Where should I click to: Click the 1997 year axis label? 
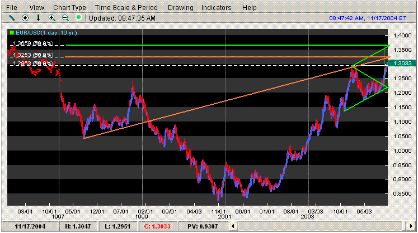[x=58, y=216]
